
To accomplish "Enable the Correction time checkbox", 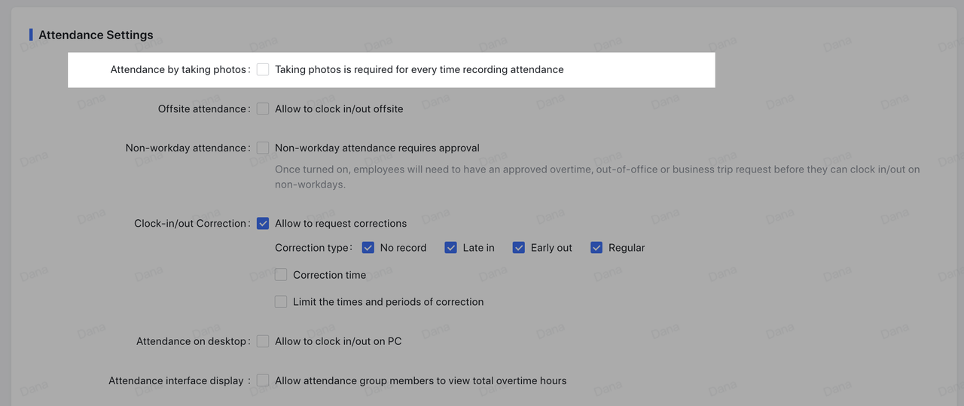I will (281, 275).
